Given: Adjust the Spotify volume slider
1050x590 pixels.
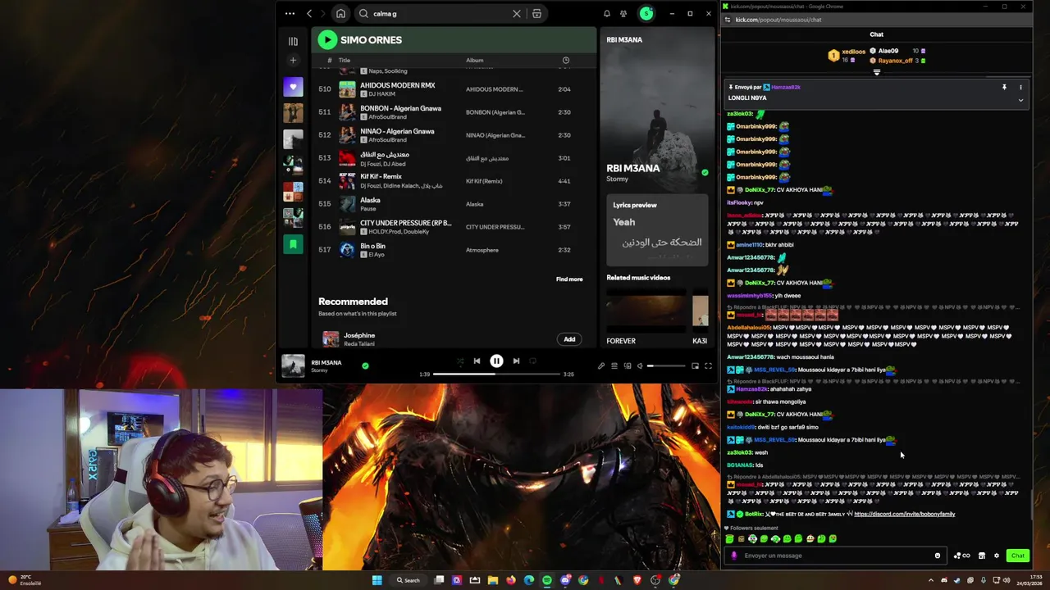Looking at the screenshot, I should (665, 366).
